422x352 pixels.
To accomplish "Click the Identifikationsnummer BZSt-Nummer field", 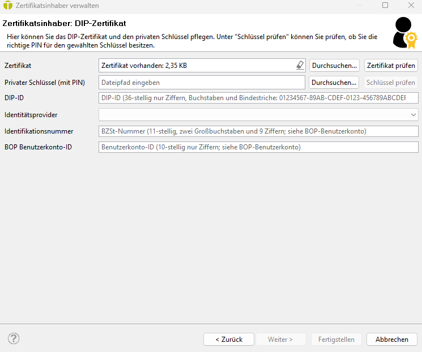I will click(258, 132).
